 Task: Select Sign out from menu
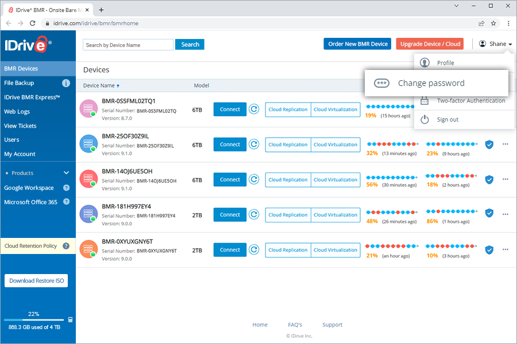coord(464,119)
